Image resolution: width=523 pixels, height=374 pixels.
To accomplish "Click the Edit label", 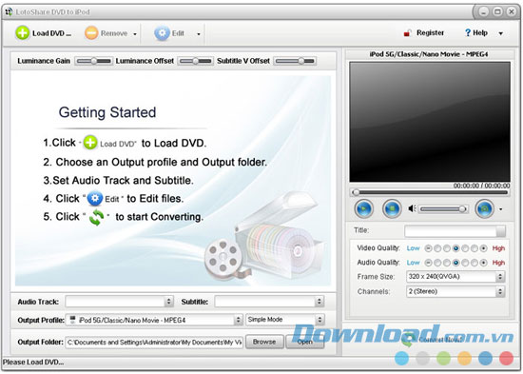I will (178, 33).
